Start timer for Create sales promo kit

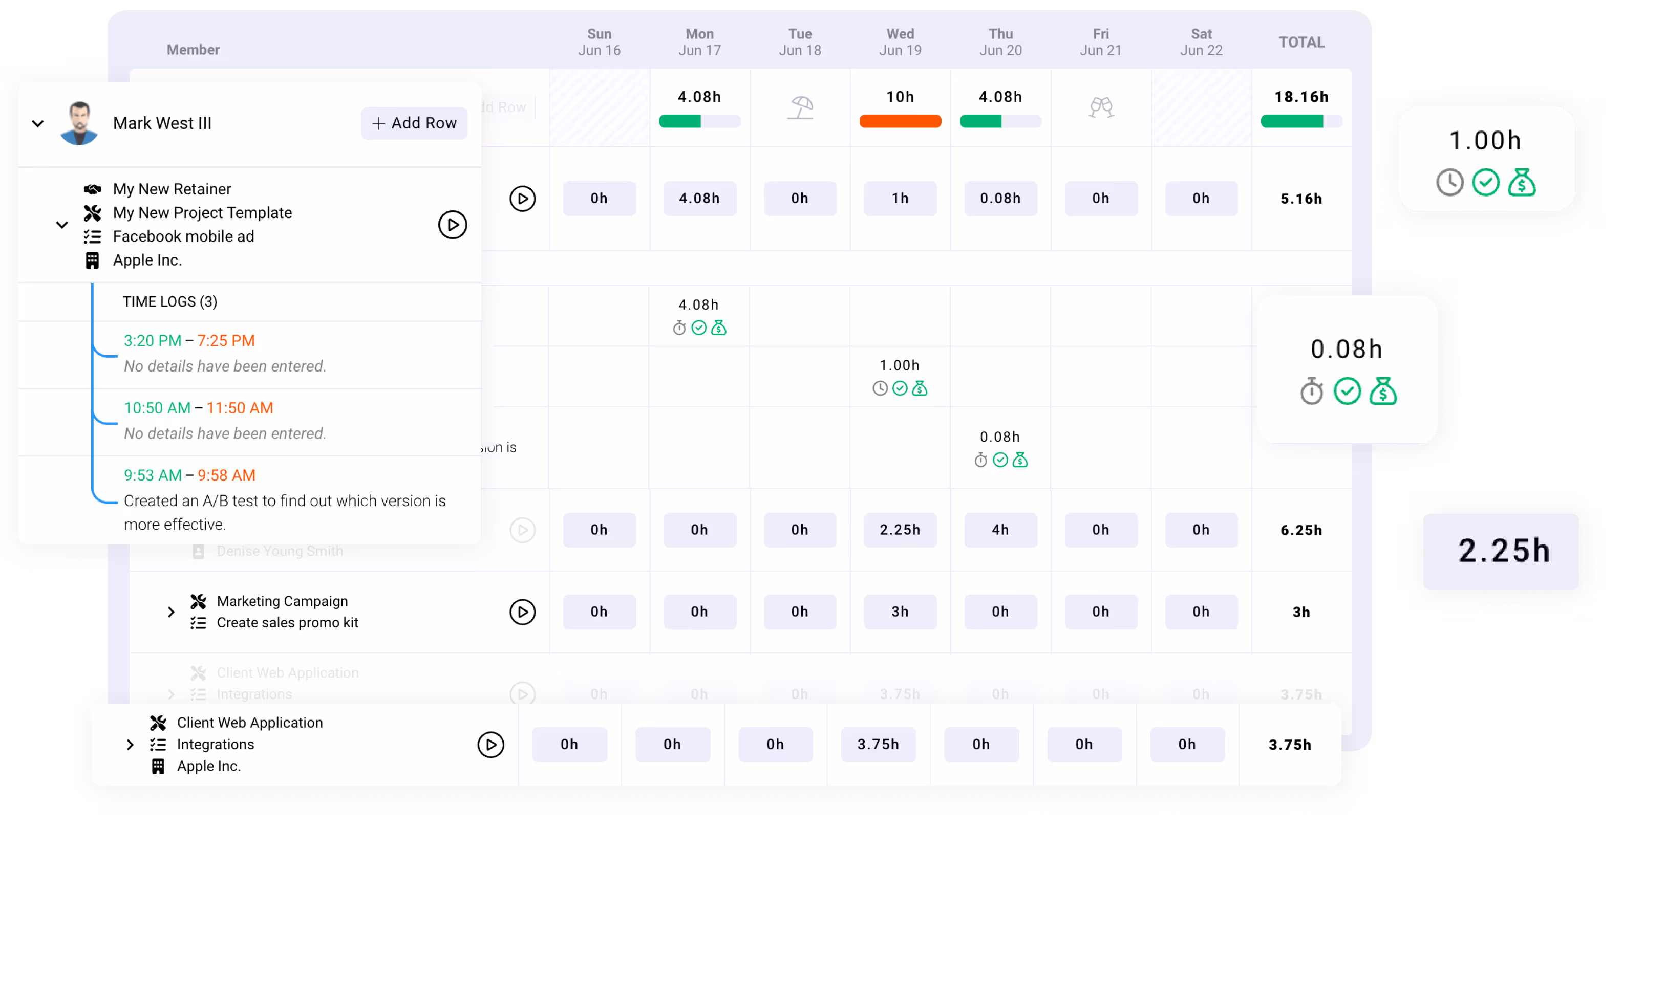tap(522, 612)
